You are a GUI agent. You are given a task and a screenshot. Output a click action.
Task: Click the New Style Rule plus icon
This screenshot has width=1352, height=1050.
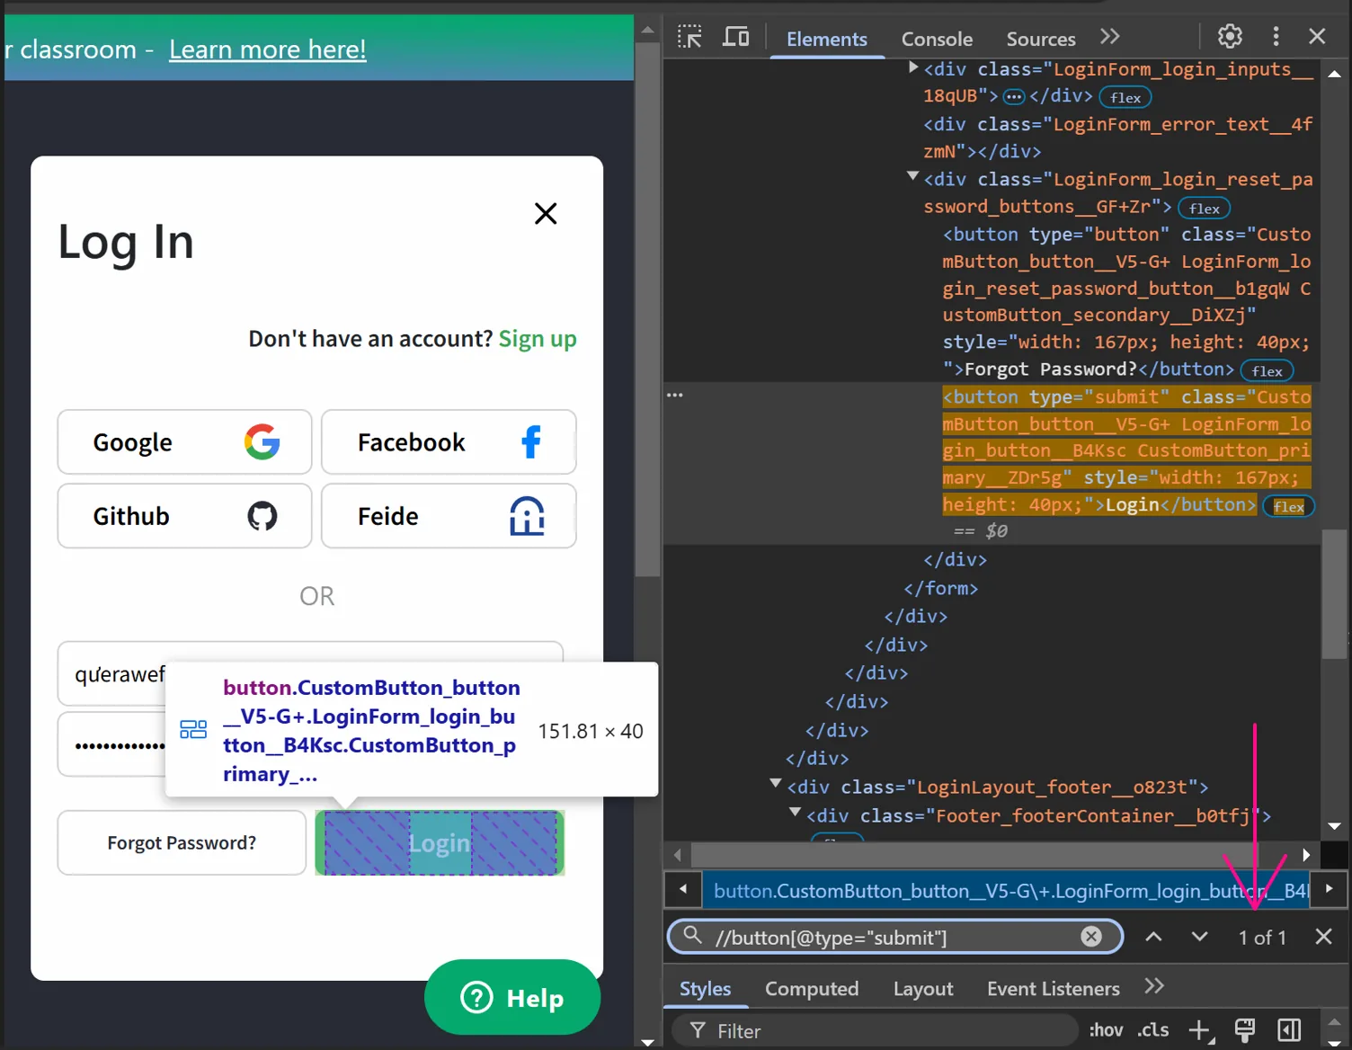coord(1201,1030)
